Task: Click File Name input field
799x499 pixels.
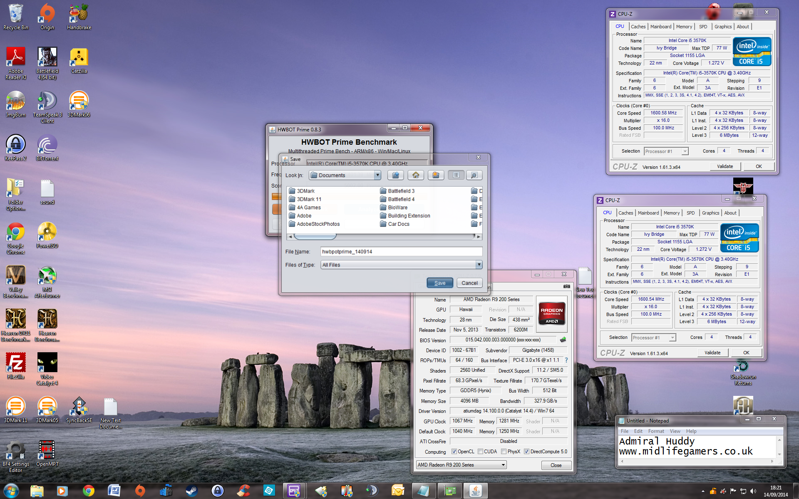Action: point(402,252)
